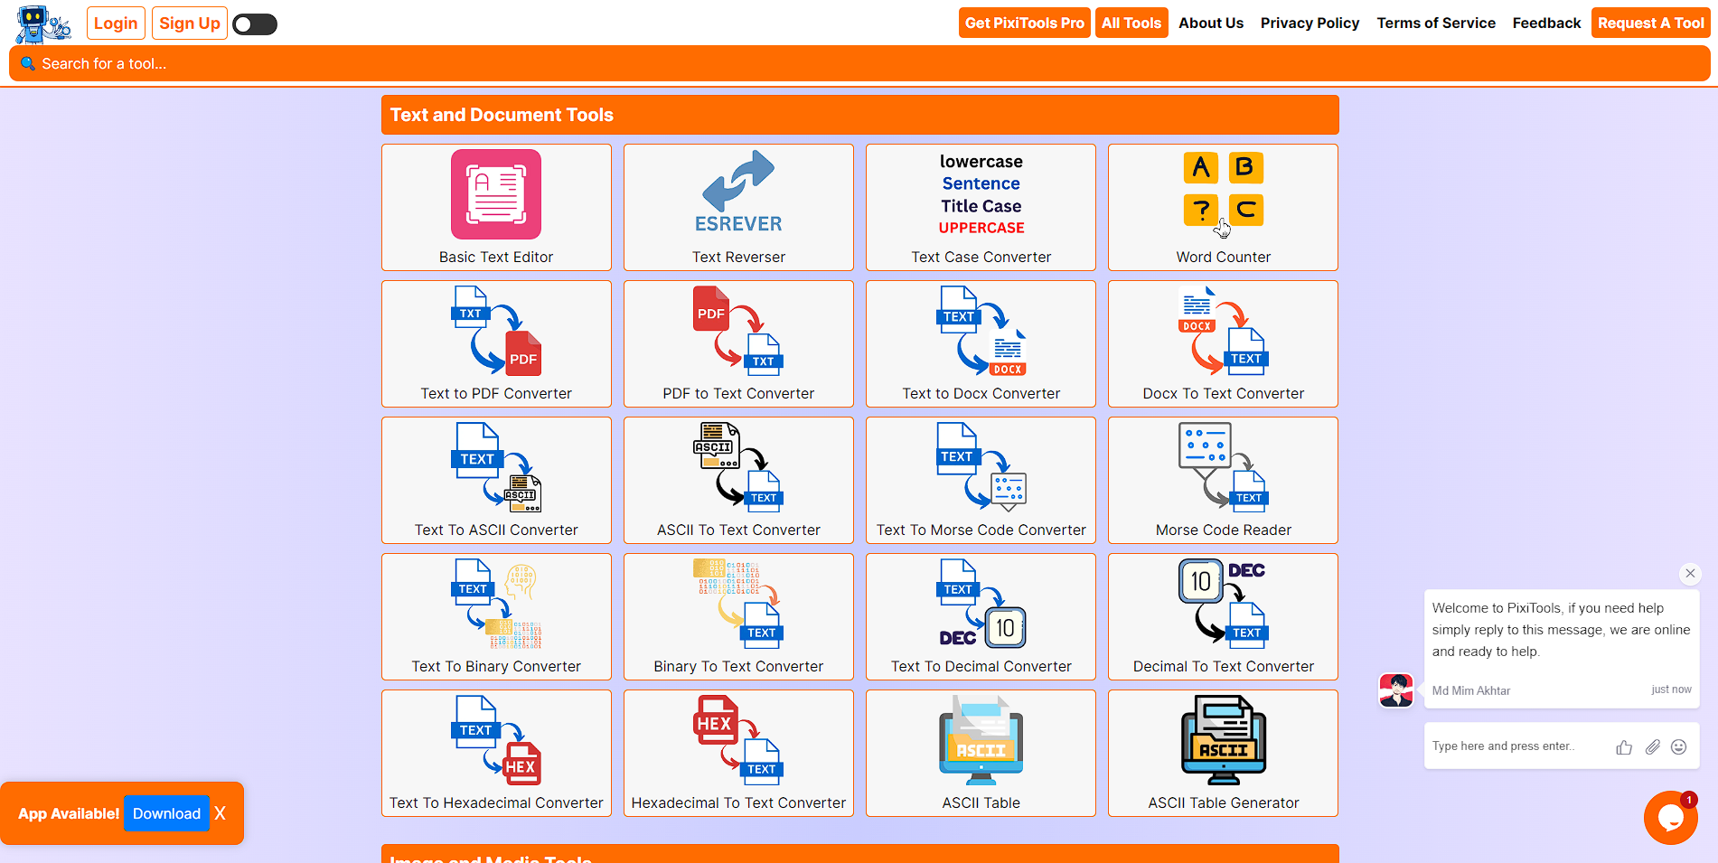Open Terms of Service page
This screenshot has height=863, width=1718.
1436,23
